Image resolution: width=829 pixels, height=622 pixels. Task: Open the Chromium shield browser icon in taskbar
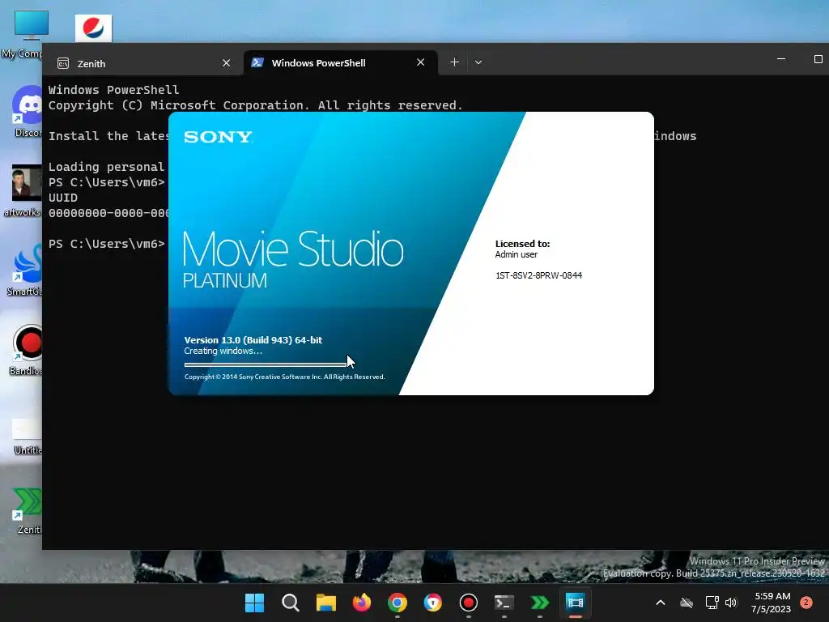coord(433,603)
